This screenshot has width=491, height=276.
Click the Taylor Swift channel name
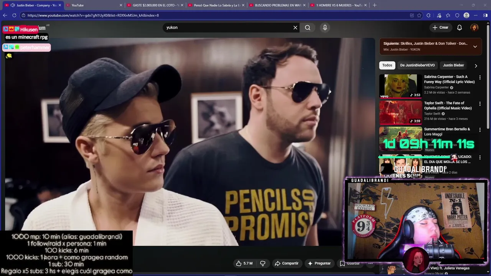(x=432, y=114)
